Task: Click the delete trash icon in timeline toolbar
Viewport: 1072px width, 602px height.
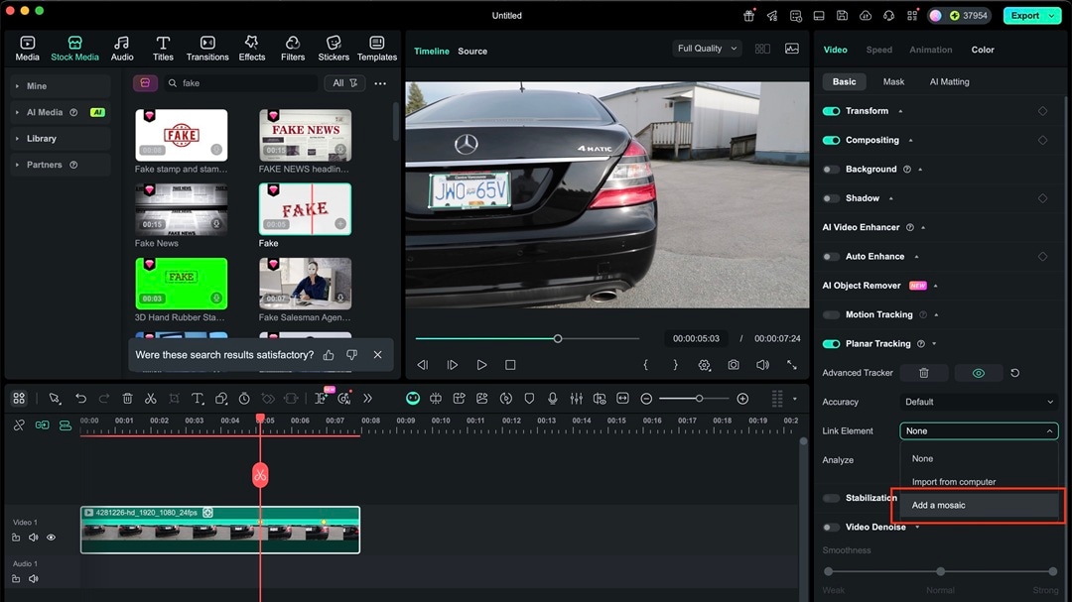Action: (127, 399)
